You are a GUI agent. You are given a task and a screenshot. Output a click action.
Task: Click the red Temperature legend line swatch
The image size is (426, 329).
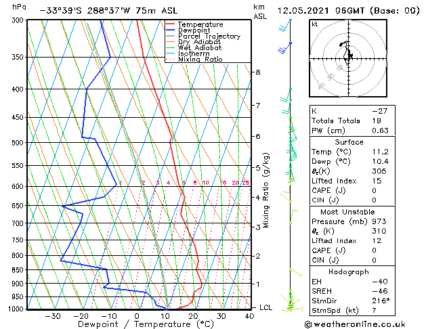click(x=170, y=24)
